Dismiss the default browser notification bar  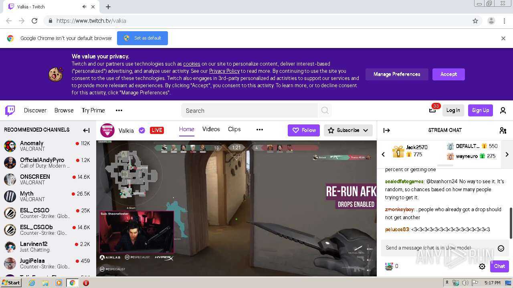(503, 38)
